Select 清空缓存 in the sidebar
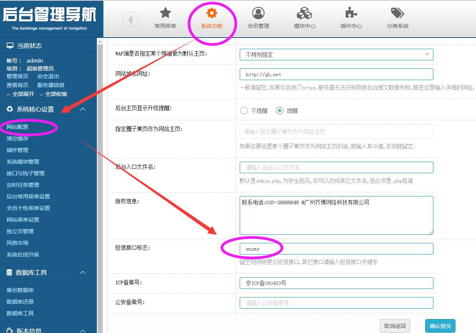Viewport: 476px width, 333px height. tap(17, 138)
